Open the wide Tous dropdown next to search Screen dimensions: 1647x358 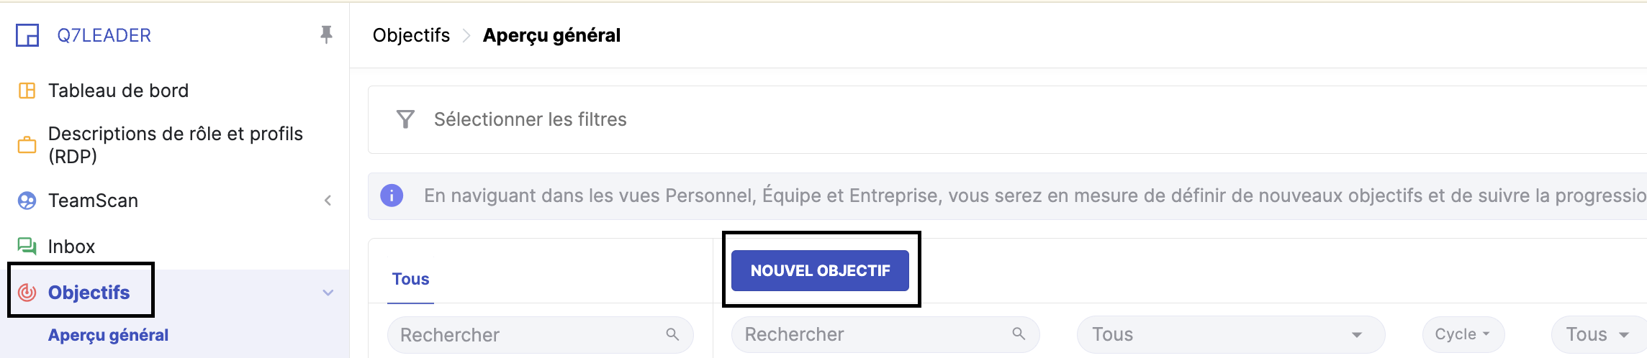[1229, 334]
